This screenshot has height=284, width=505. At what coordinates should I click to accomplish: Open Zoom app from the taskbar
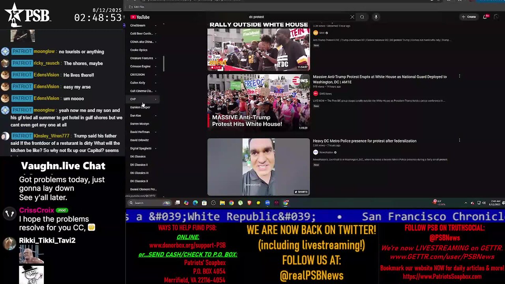coord(267,203)
